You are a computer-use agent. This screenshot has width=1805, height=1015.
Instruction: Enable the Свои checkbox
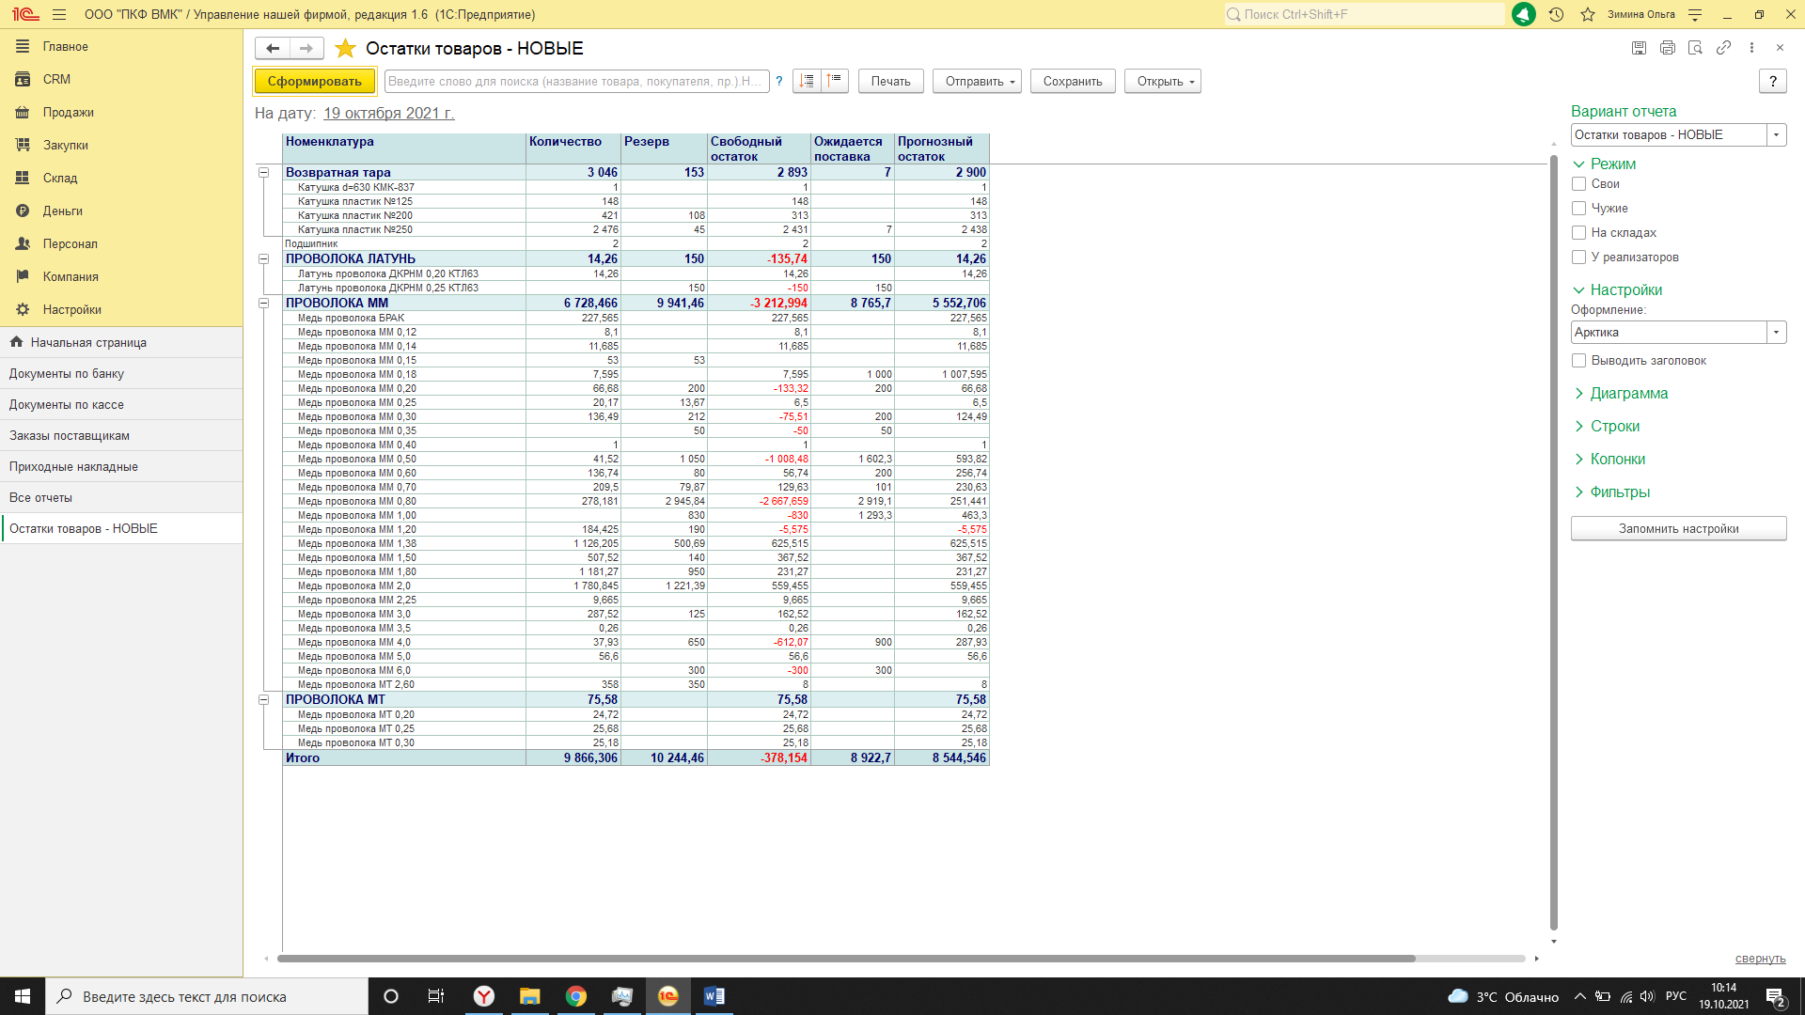[x=1579, y=184]
